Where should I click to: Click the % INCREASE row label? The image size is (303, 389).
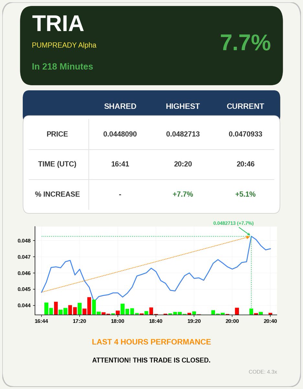(x=57, y=194)
